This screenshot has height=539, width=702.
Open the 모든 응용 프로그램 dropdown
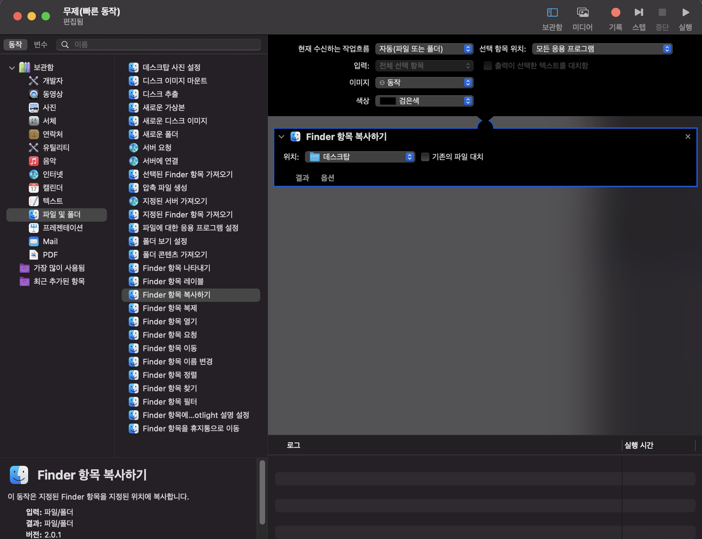[602, 49]
